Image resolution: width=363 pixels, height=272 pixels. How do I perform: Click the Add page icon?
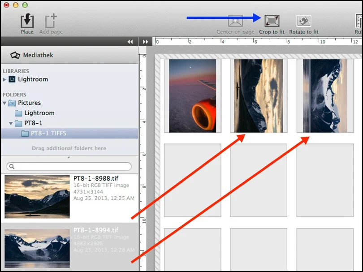[x=51, y=22]
